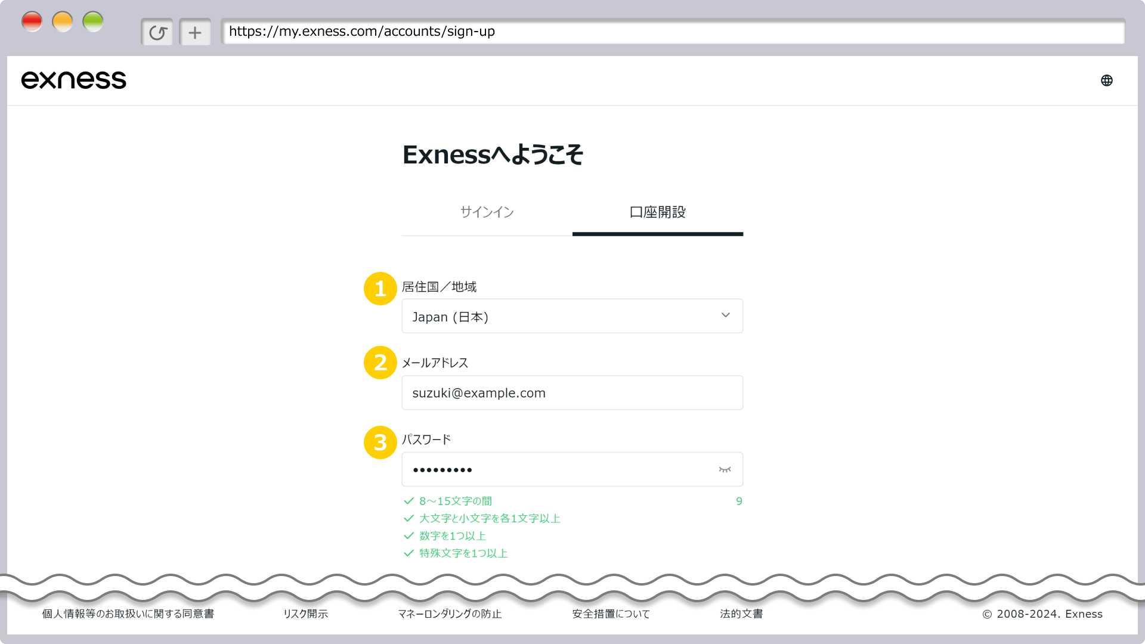Open the リスク開示 footer link
This screenshot has height=644, width=1145.
(305, 614)
